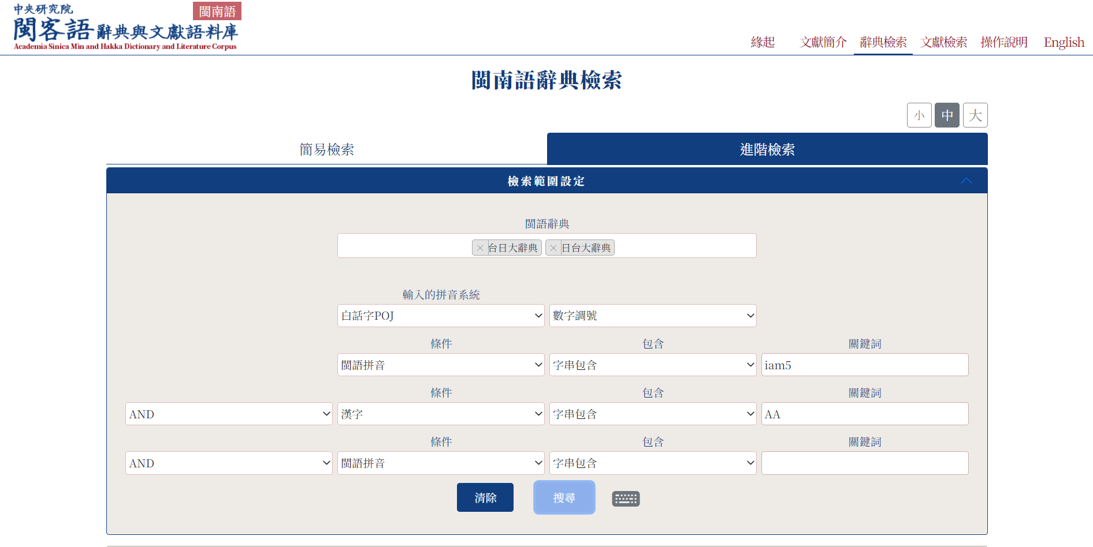Click the site logo 閩客語辭典與文獻語料庫
Viewport: 1093px width, 547px height.
coord(125,28)
